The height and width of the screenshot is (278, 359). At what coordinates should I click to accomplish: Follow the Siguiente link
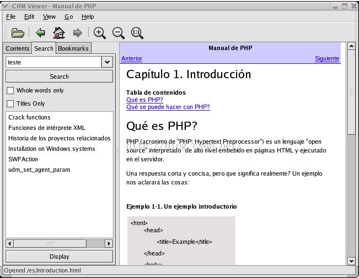[x=326, y=58]
